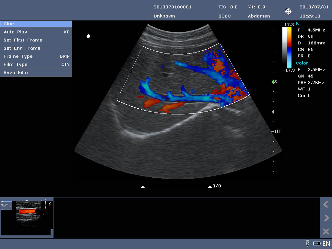Change Auto Play speed X0 setting
Screen dimensions: 332x249
(x=66, y=32)
